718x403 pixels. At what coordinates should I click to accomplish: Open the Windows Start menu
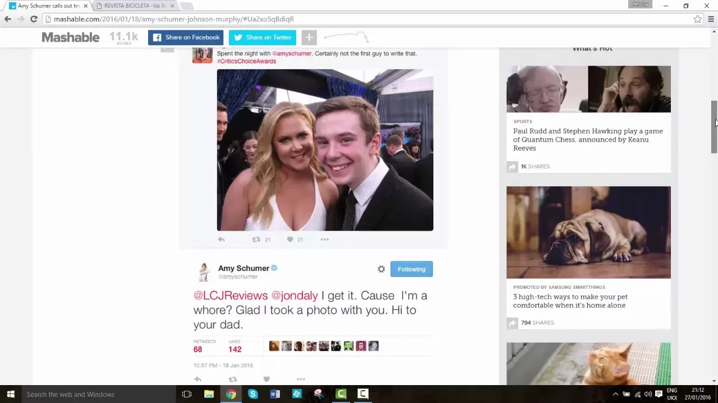tap(11, 394)
